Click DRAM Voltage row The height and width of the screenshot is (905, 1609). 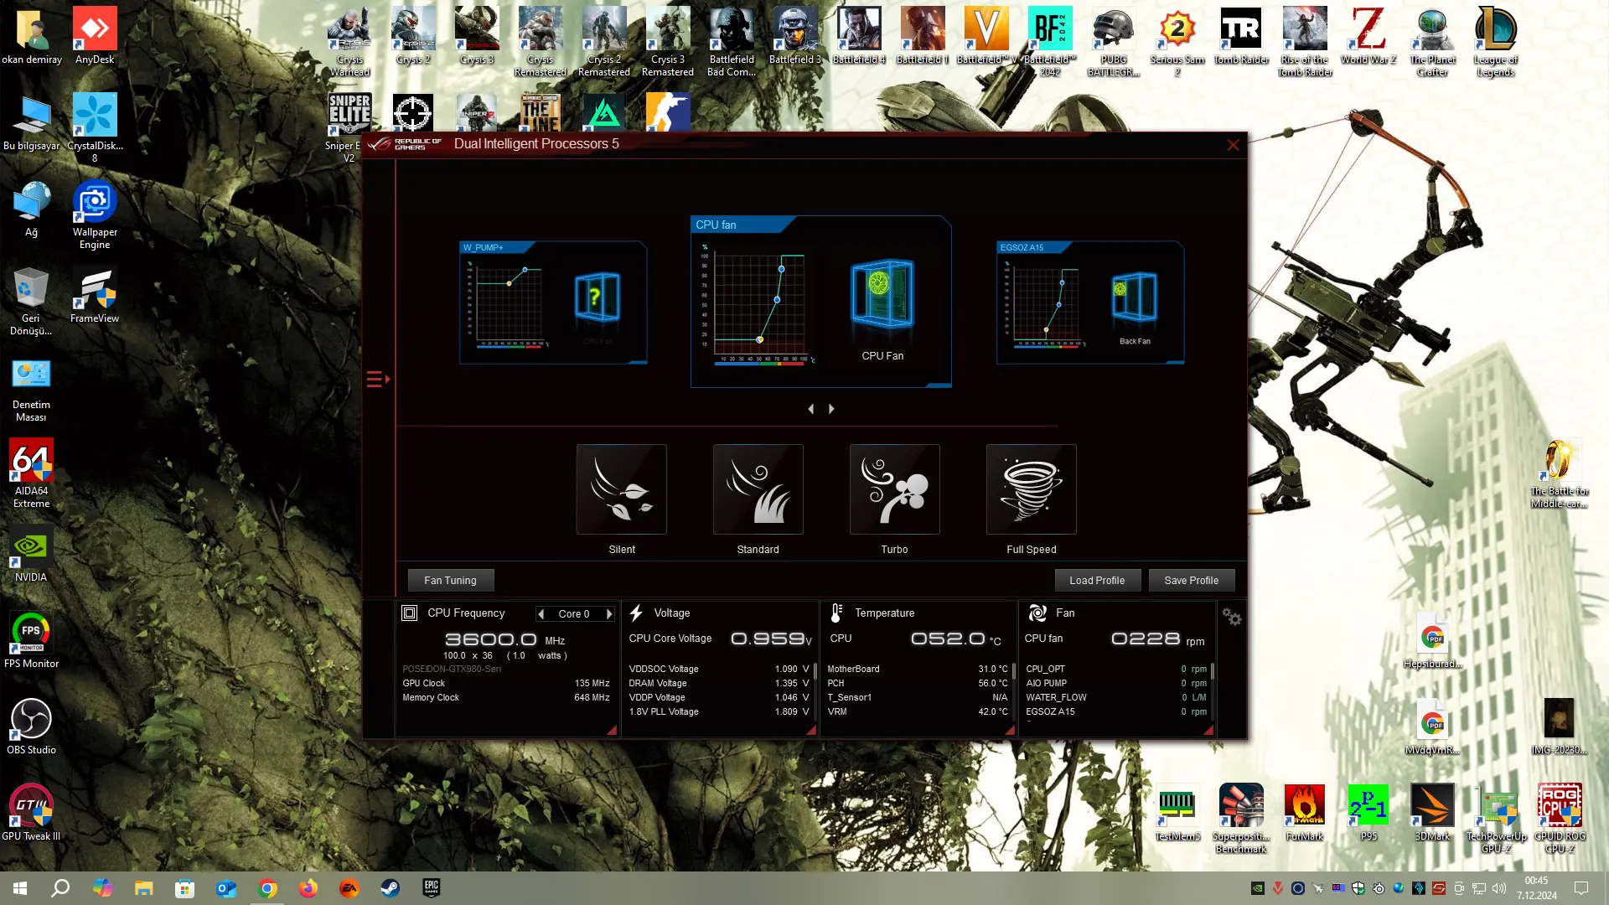pos(719,683)
